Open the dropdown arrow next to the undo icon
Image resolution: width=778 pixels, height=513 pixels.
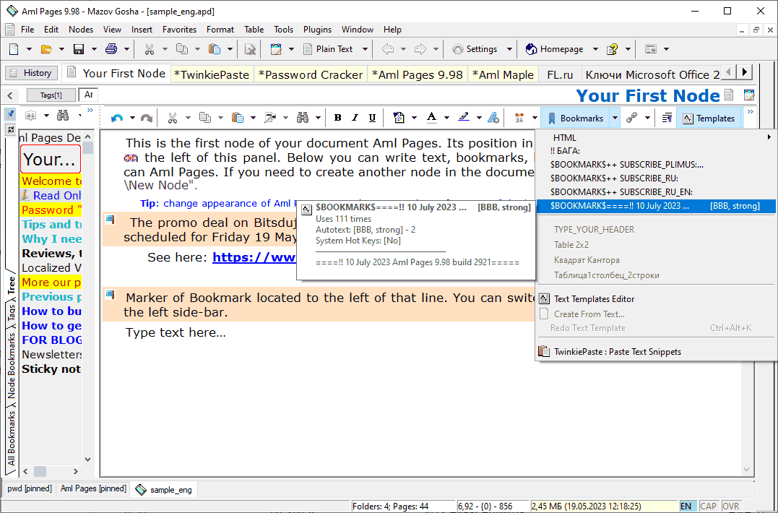132,118
